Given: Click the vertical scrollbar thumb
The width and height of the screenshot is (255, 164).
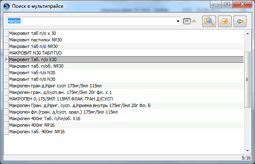Looking at the screenshot, I should [x=247, y=80].
